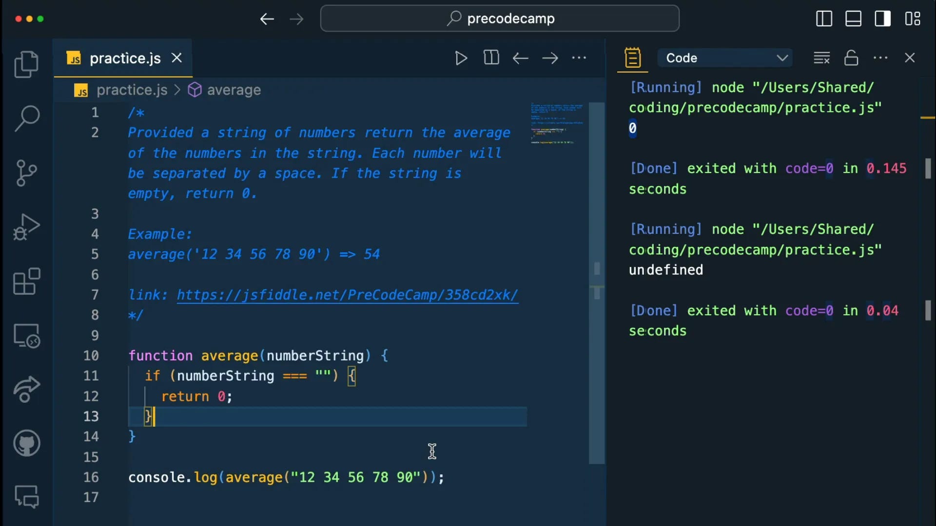Open the Search view in activity bar
The width and height of the screenshot is (936, 526).
[26, 118]
